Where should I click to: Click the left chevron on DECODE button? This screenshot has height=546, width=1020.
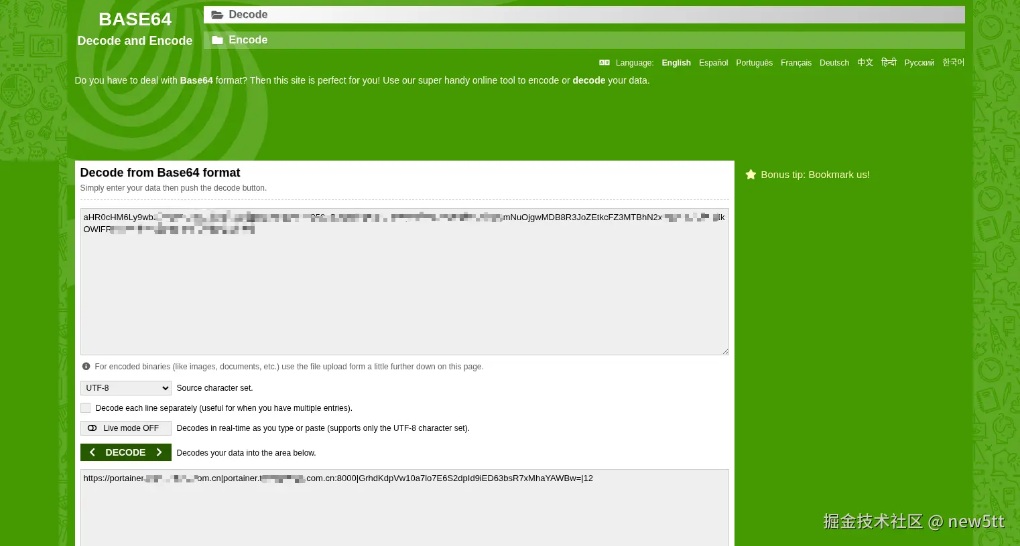click(x=92, y=452)
